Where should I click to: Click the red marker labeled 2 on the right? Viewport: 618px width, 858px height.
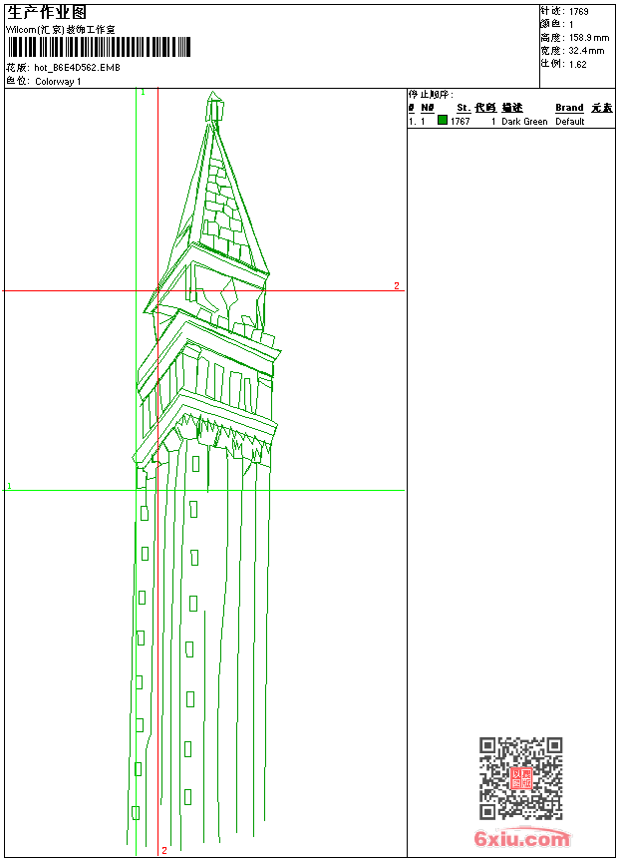[396, 286]
